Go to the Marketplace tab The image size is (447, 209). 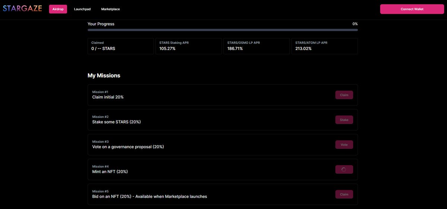click(111, 9)
